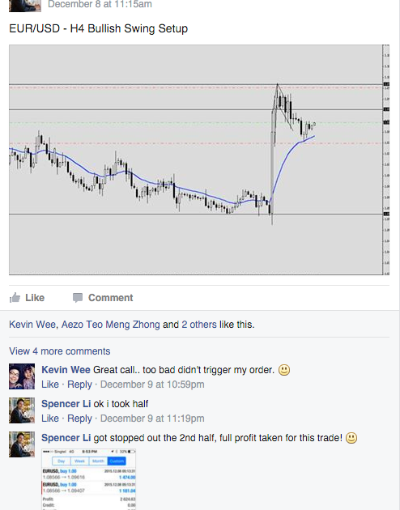Click the thumbs-up Like icon under chart
This screenshot has width=400, height=510.
(x=15, y=298)
